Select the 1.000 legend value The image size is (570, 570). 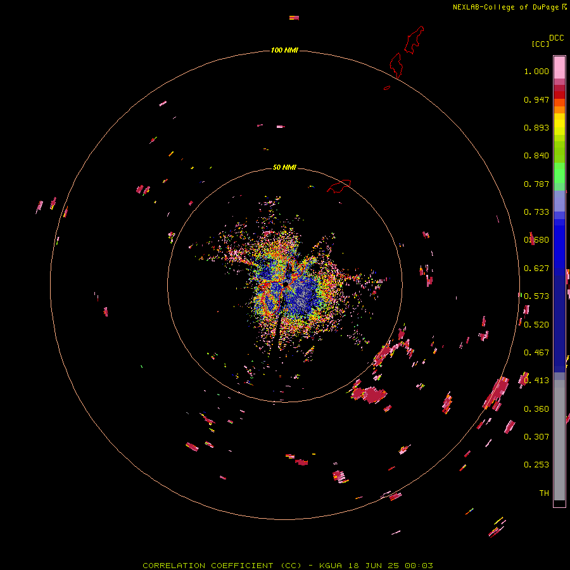coord(536,71)
